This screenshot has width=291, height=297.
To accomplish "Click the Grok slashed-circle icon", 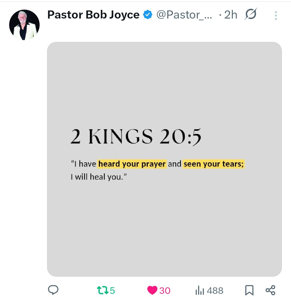I will click(x=250, y=15).
